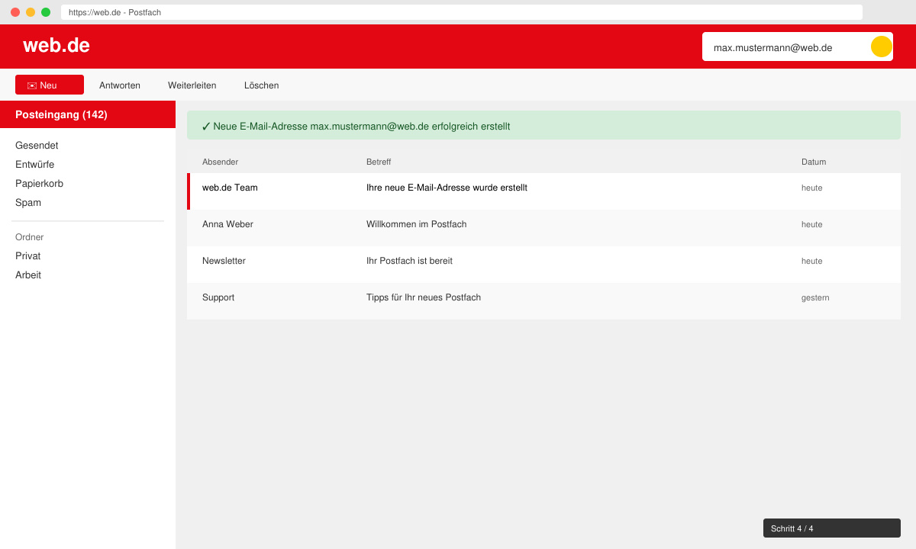Click subject 'Tipps für Ihr neues Postfach'

point(424,297)
